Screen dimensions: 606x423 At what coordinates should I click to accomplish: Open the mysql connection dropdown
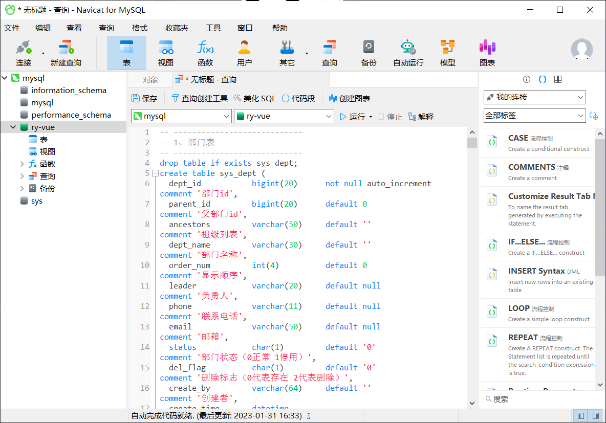(181, 116)
